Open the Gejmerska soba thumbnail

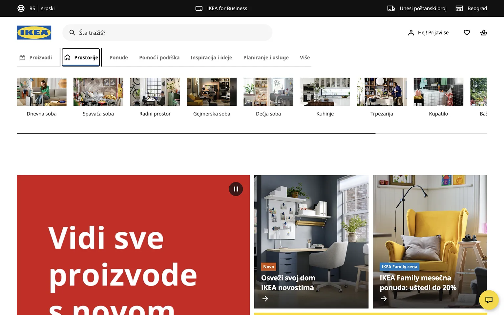212,92
